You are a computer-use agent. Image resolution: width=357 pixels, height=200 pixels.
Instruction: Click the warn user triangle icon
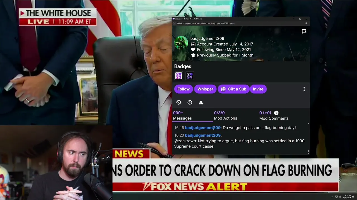pyautogui.click(x=201, y=102)
